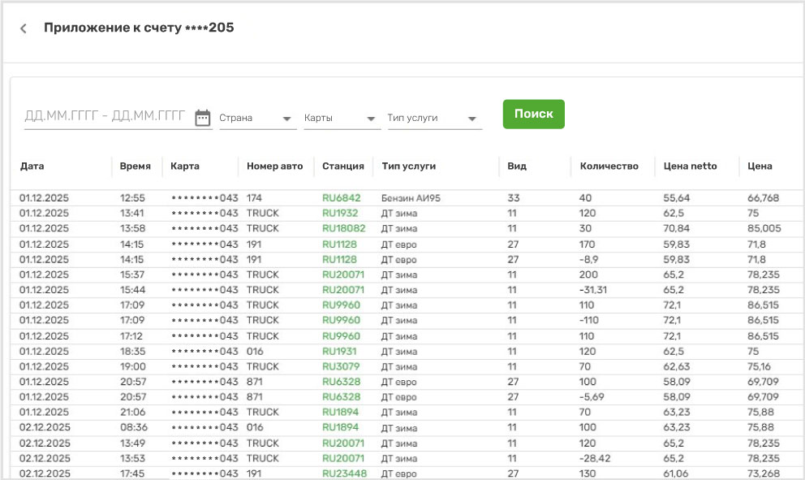805x480 pixels.
Task: Click the Время column header
Action: tap(135, 166)
